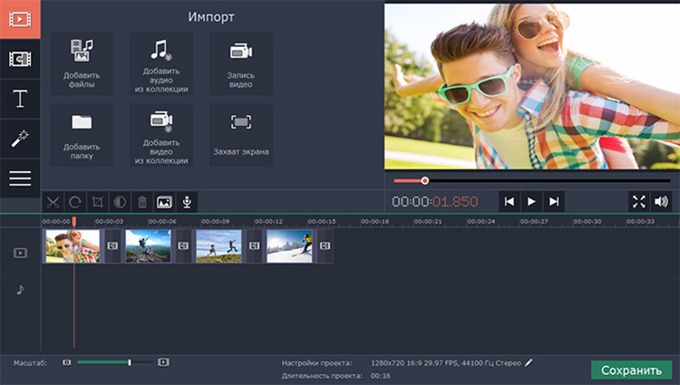
Task: Click the Сохранить button
Action: 631,371
